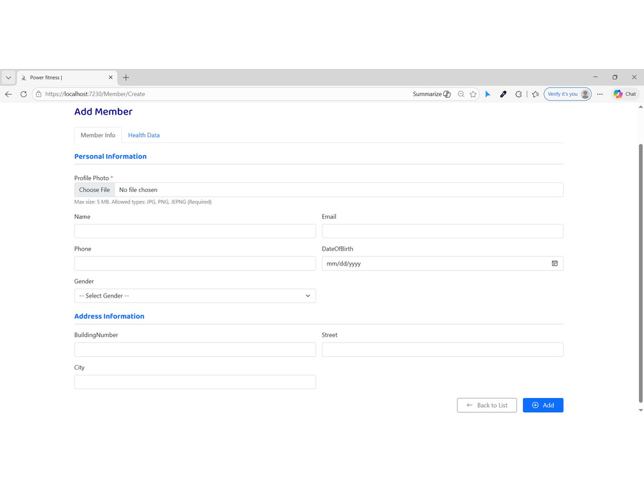Click the browser back arrow

point(8,94)
